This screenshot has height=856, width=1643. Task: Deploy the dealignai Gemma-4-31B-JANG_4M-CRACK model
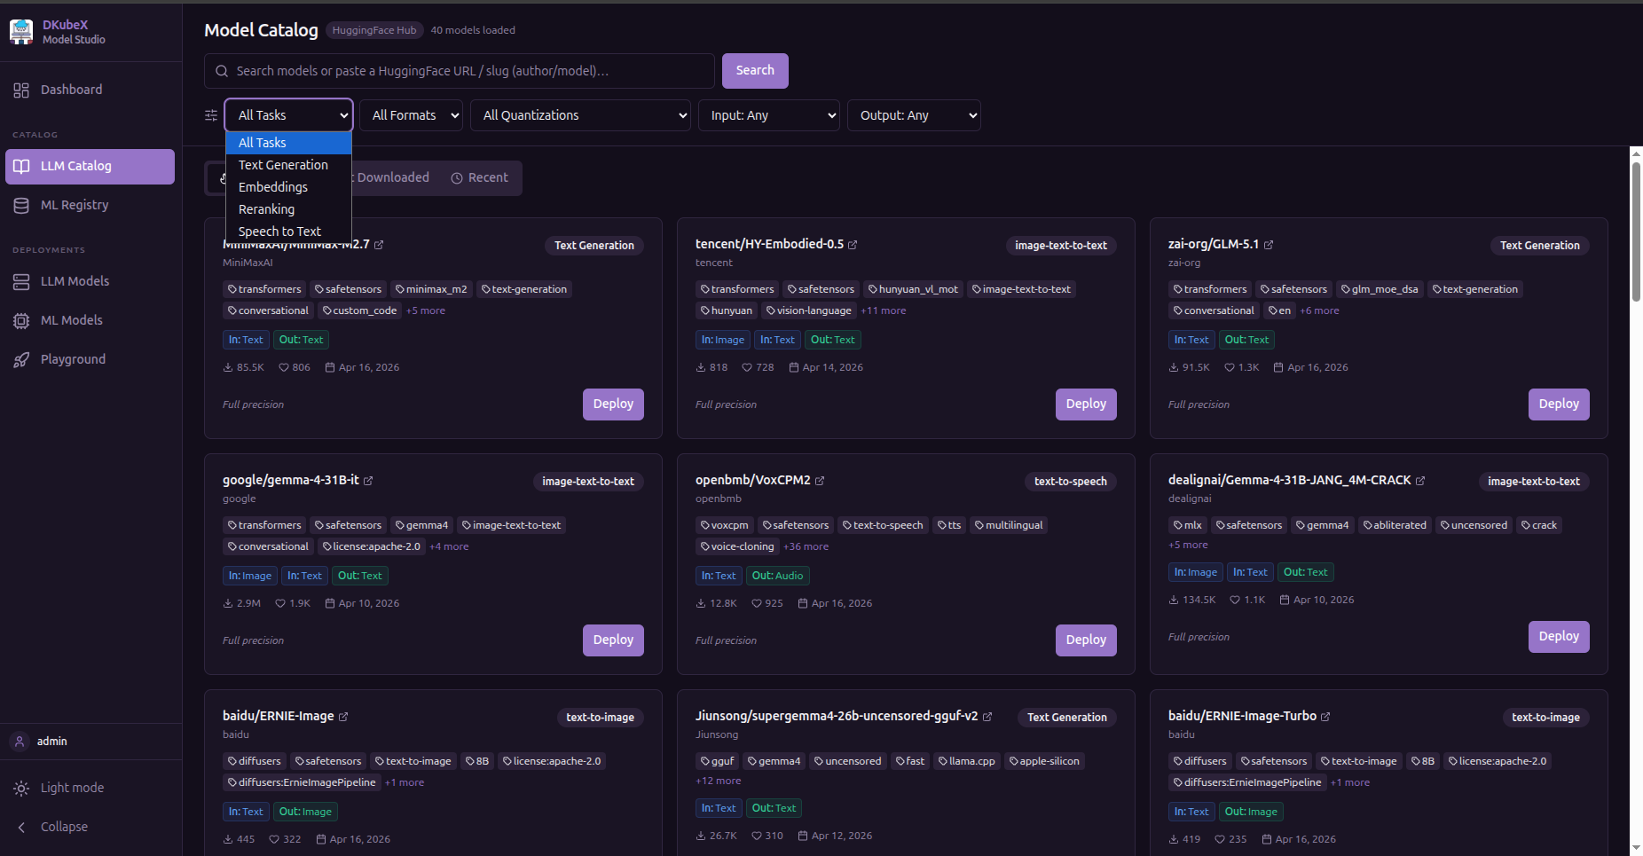click(x=1559, y=637)
